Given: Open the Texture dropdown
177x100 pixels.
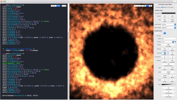Looking at the screenshot, I should (x=168, y=42).
